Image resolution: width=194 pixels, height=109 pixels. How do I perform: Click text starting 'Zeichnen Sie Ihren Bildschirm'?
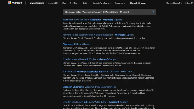[x=108, y=93]
